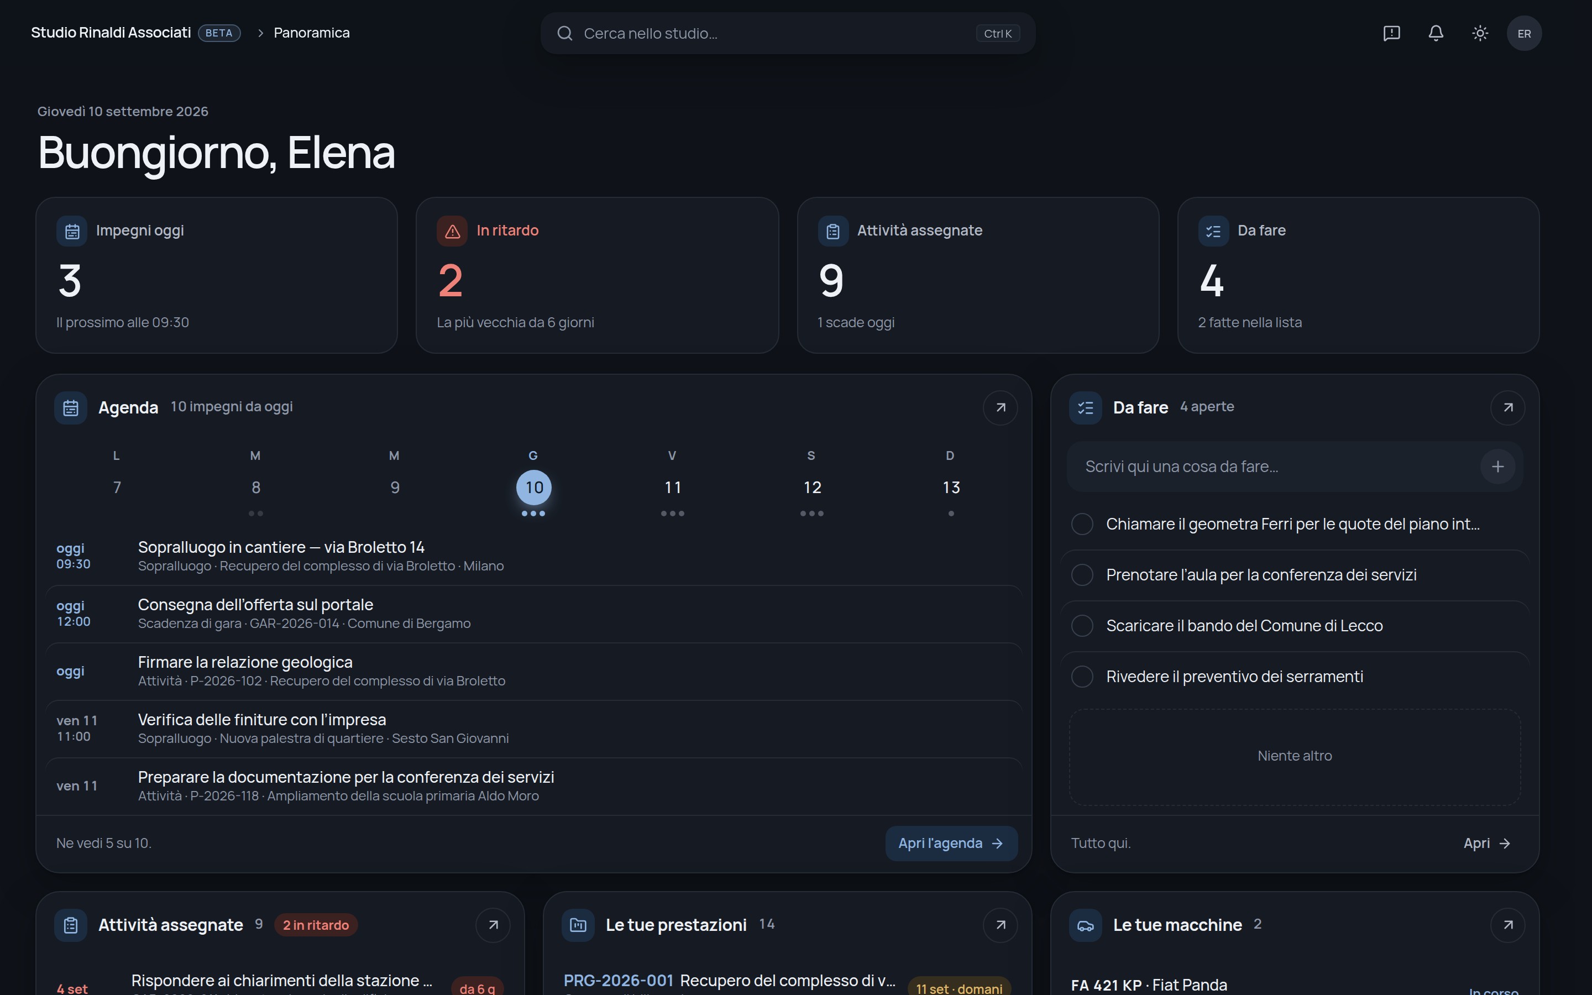Open Sopralluogo in cantiere via Broletto 14
Screen dimensions: 1592x995
coord(533,556)
